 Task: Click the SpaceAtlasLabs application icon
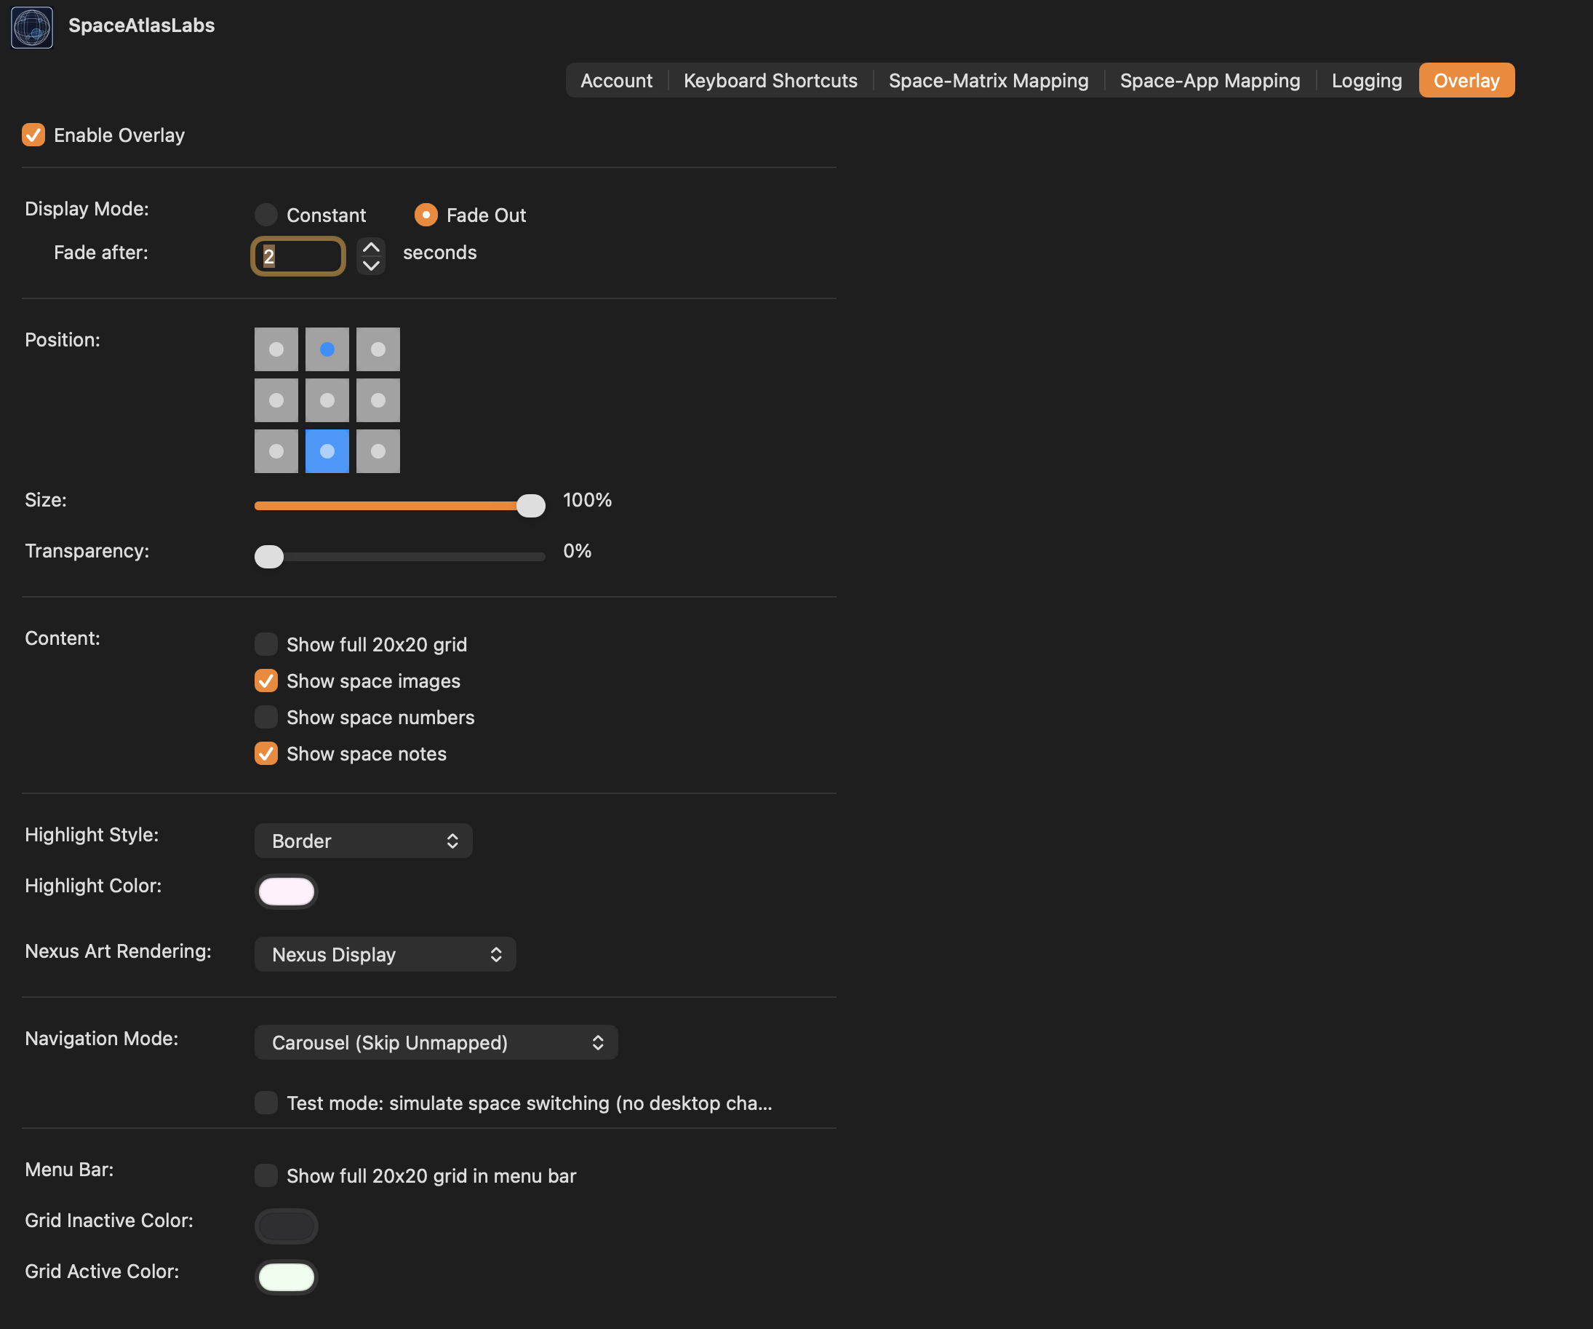(x=31, y=26)
